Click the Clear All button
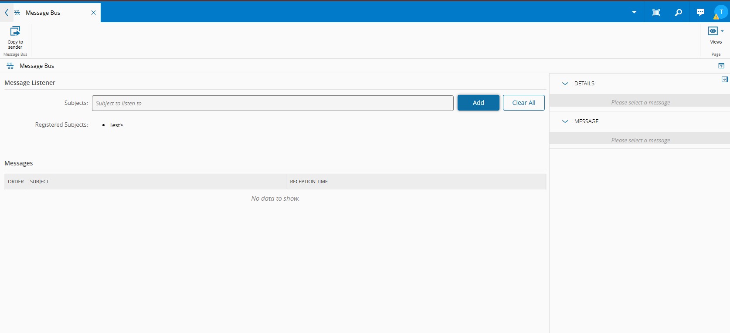The width and height of the screenshot is (730, 333). (523, 103)
